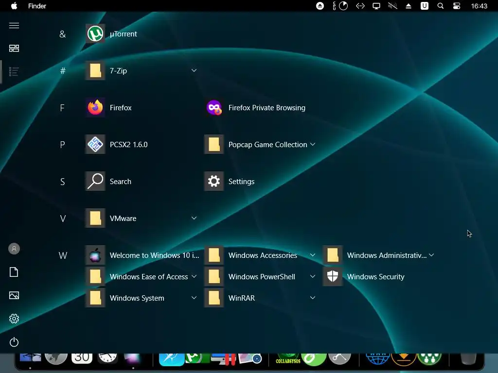Switch to pinned tiles view

pos(14,48)
